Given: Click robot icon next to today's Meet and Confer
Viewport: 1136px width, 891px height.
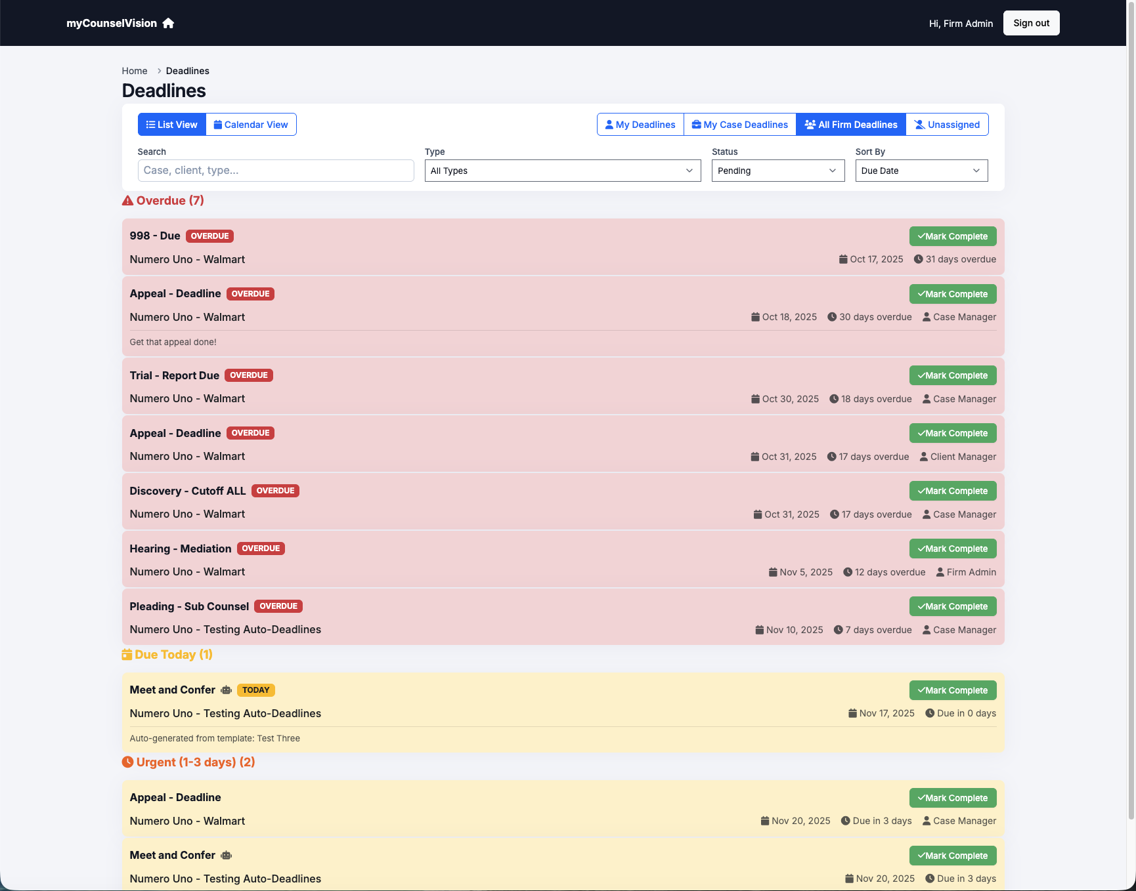Looking at the screenshot, I should pos(227,690).
